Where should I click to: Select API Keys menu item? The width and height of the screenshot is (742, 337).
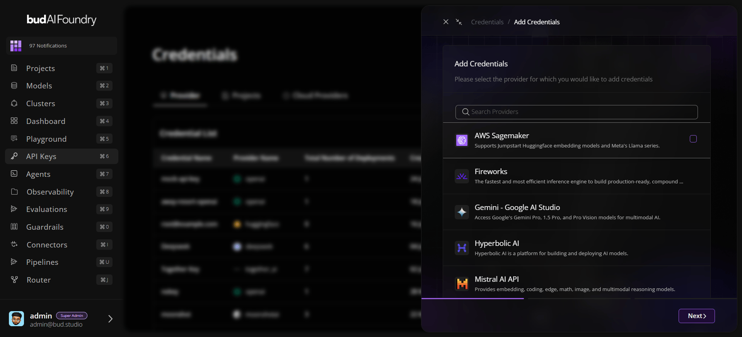click(62, 156)
